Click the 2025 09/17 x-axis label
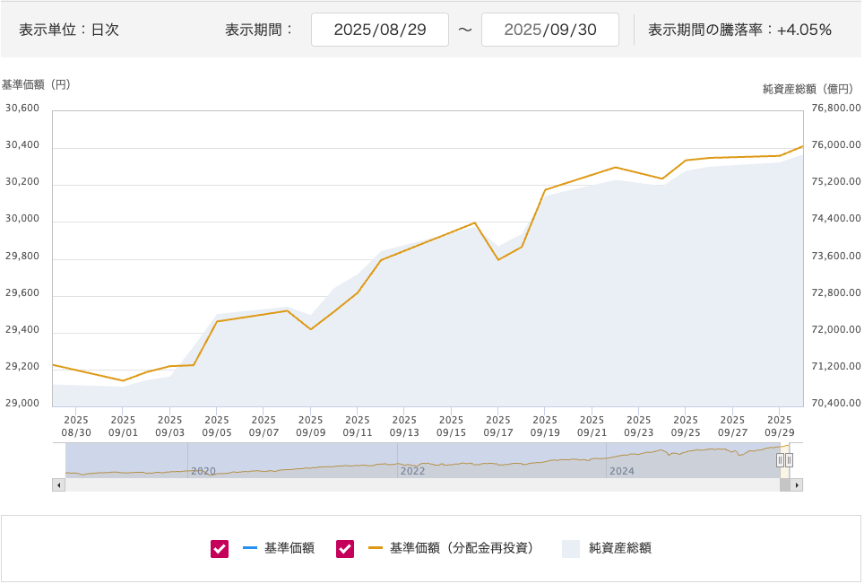The width and height of the screenshot is (864, 584). point(497,425)
